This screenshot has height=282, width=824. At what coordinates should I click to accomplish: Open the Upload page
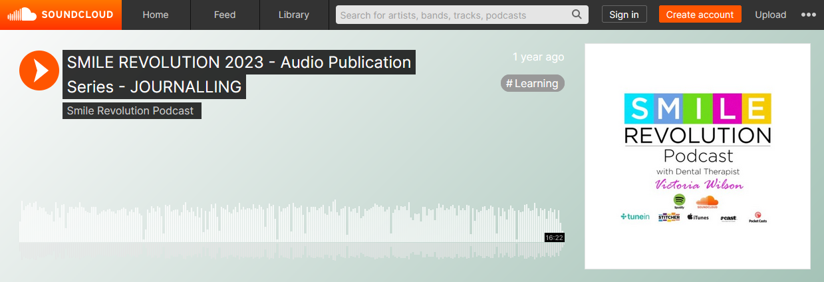point(771,15)
